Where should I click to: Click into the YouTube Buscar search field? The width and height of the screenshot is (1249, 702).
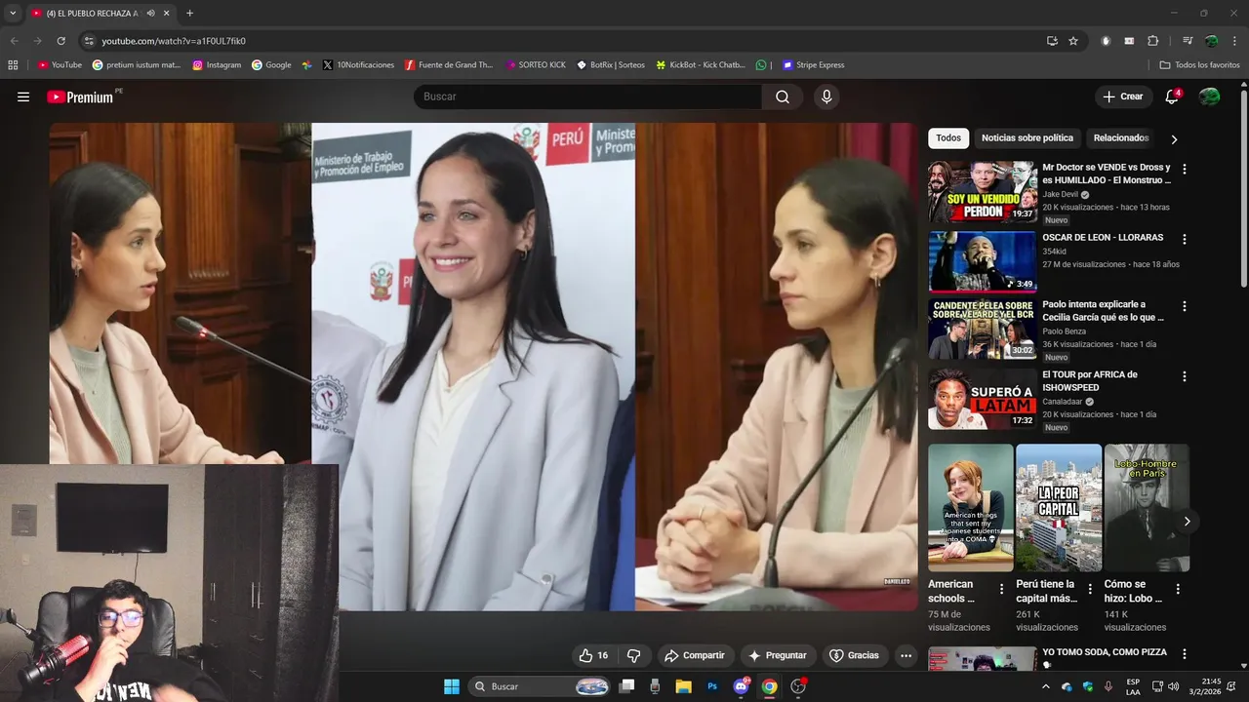(x=588, y=97)
